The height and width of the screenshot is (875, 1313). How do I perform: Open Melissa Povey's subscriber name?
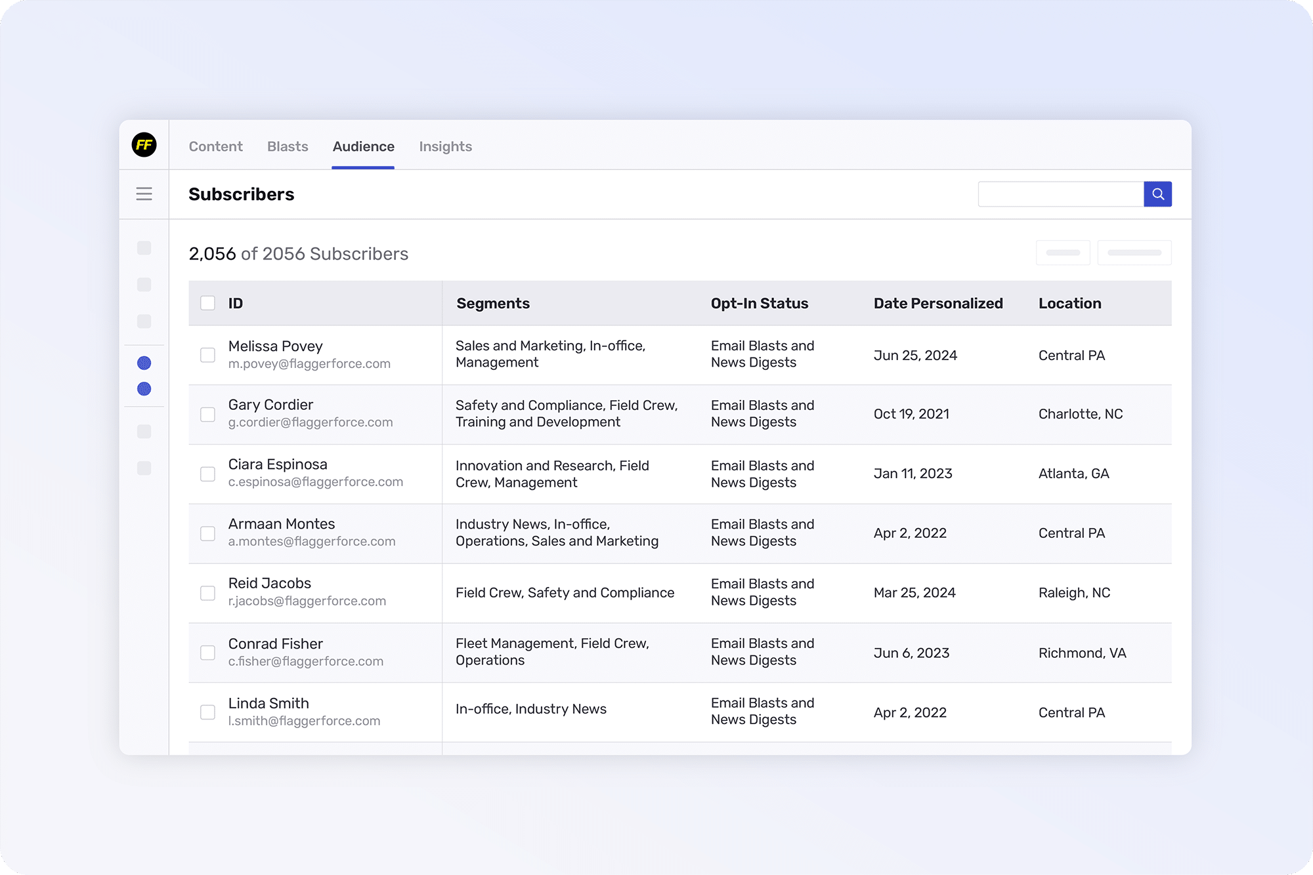276,346
